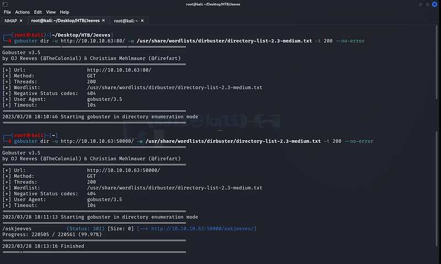Click the blue close window button
This screenshot has height=264, width=441.
tap(434, 4)
